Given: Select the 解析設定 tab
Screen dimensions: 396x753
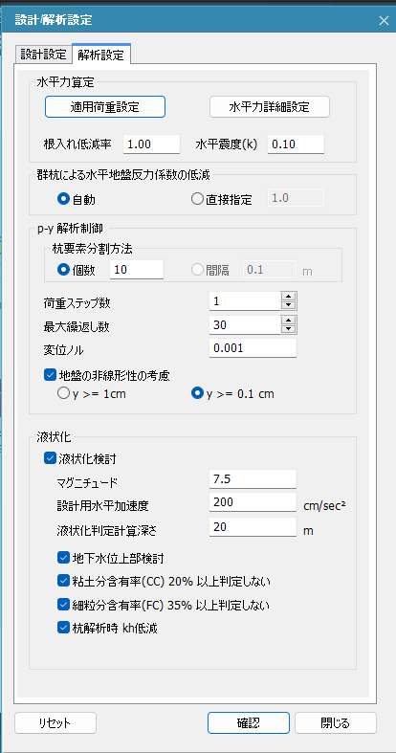Looking at the screenshot, I should (101, 54).
